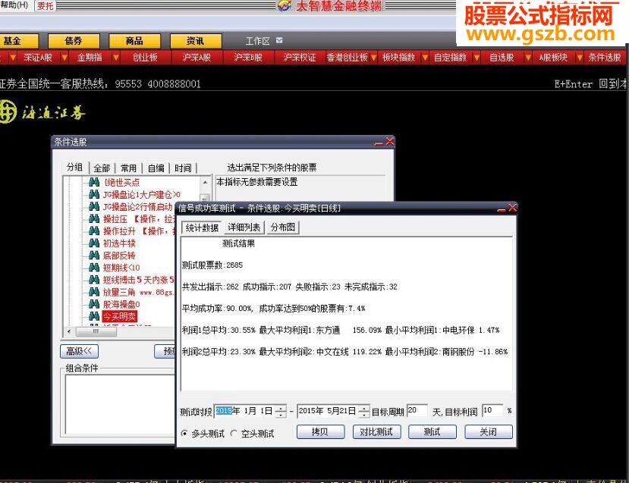Open the 帮助(H) menu
Screen dimensions: 629x483
coord(14,5)
